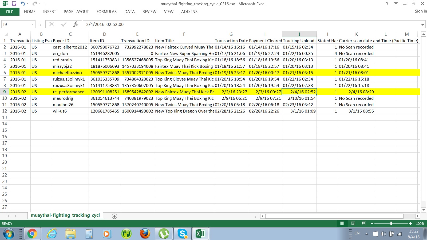This screenshot has width=427, height=240.
Task: Open the Undo history dropdown arrow
Action: pyautogui.click(x=27, y=4)
